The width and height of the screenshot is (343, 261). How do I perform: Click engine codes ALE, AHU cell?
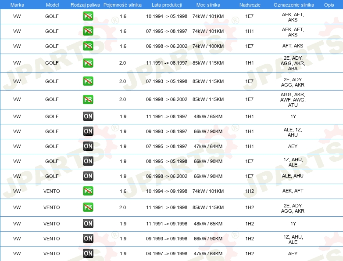tap(293, 176)
